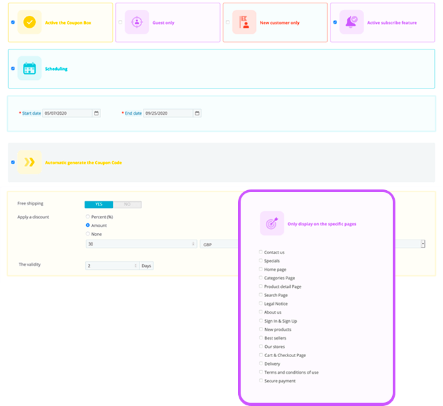Image resolution: width=443 pixels, height=406 pixels.
Task: Check the Legal Notice option
Action: [261, 303]
